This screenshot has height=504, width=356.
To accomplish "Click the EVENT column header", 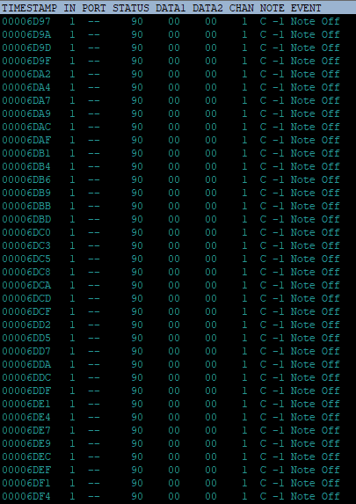I will (306, 9).
